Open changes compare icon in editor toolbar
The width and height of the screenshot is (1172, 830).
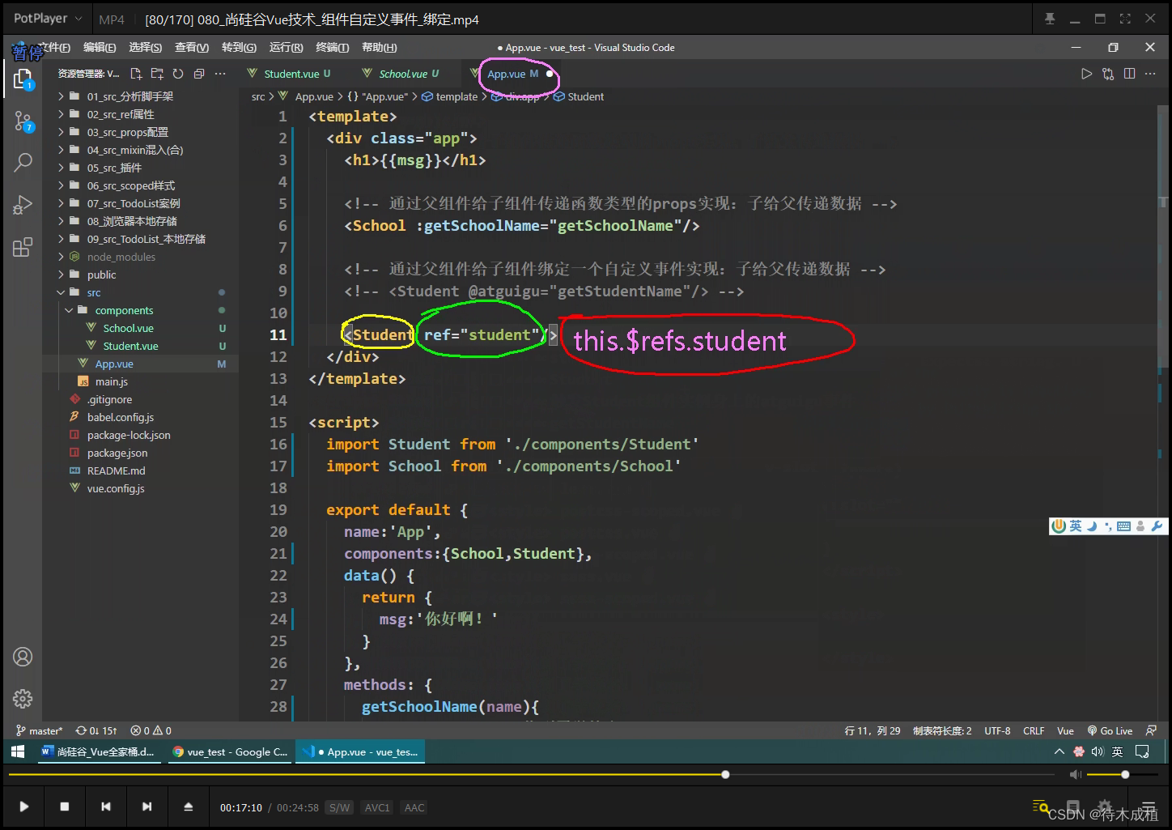[1108, 74]
